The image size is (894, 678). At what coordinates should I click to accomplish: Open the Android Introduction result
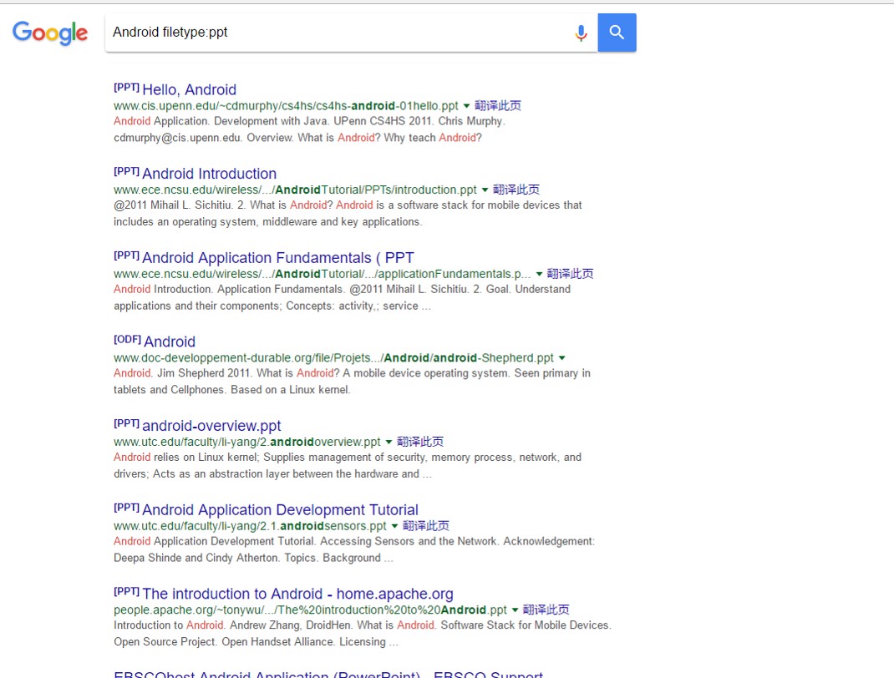209,174
